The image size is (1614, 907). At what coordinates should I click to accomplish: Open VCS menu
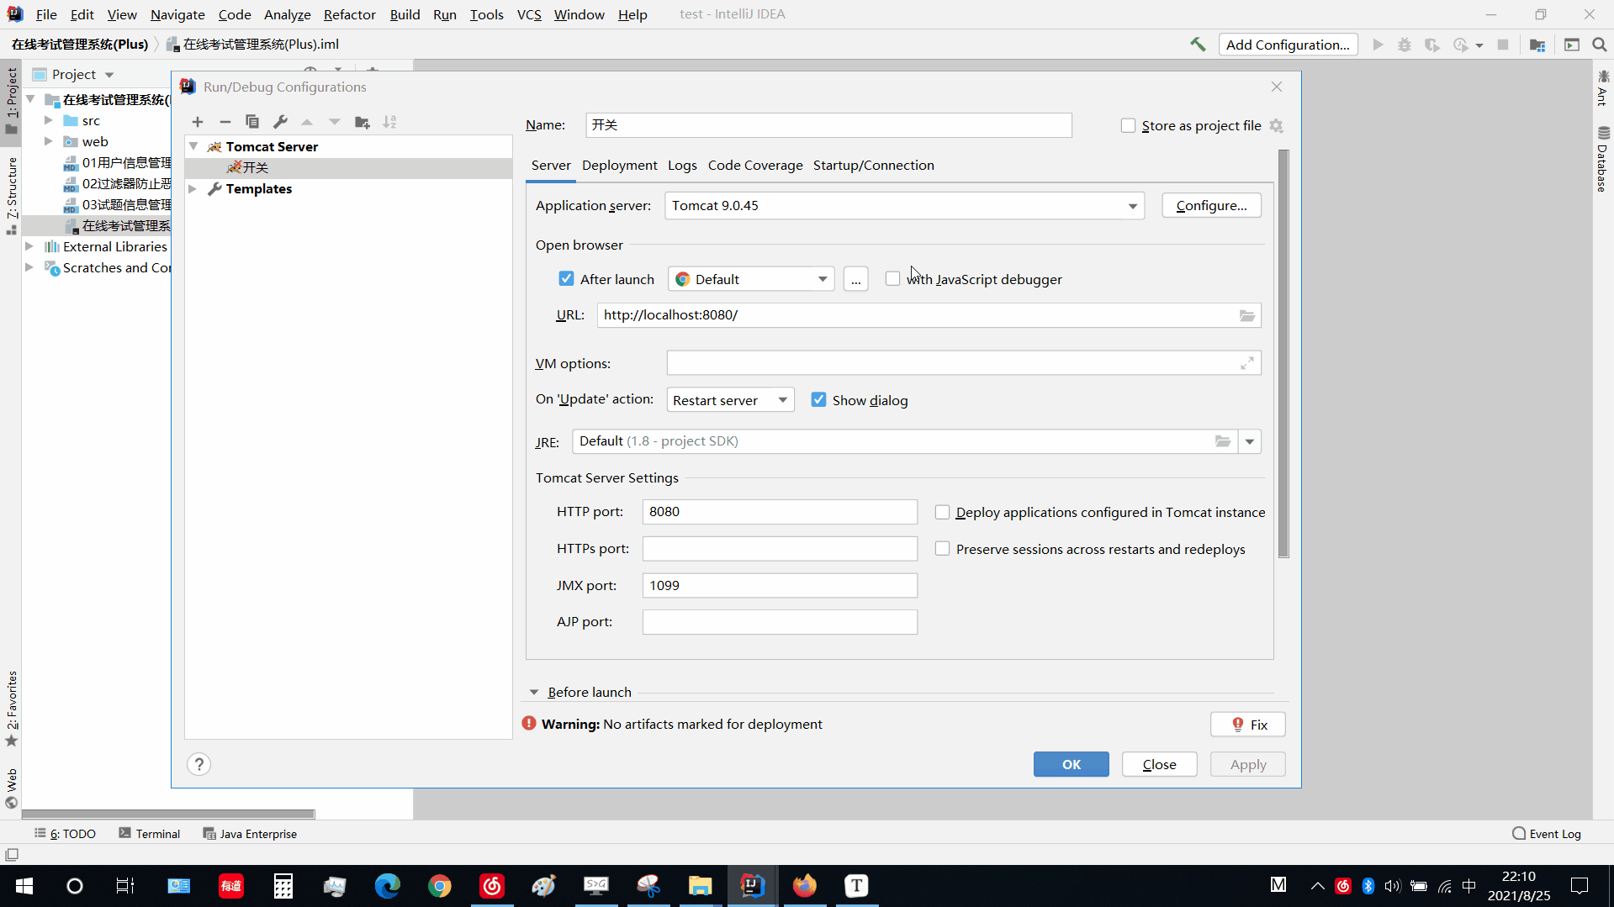pyautogui.click(x=529, y=14)
